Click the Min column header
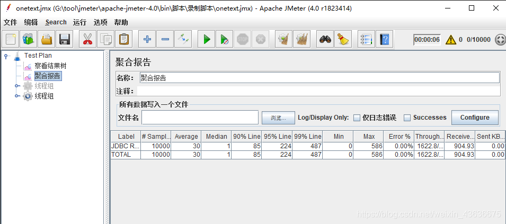The image size is (506, 224). [x=338, y=136]
